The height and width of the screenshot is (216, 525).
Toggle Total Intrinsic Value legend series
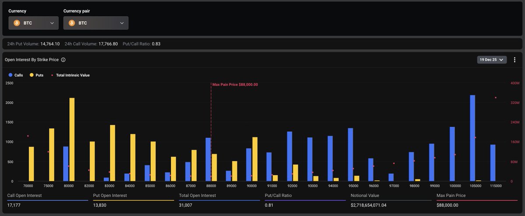[x=70, y=75]
